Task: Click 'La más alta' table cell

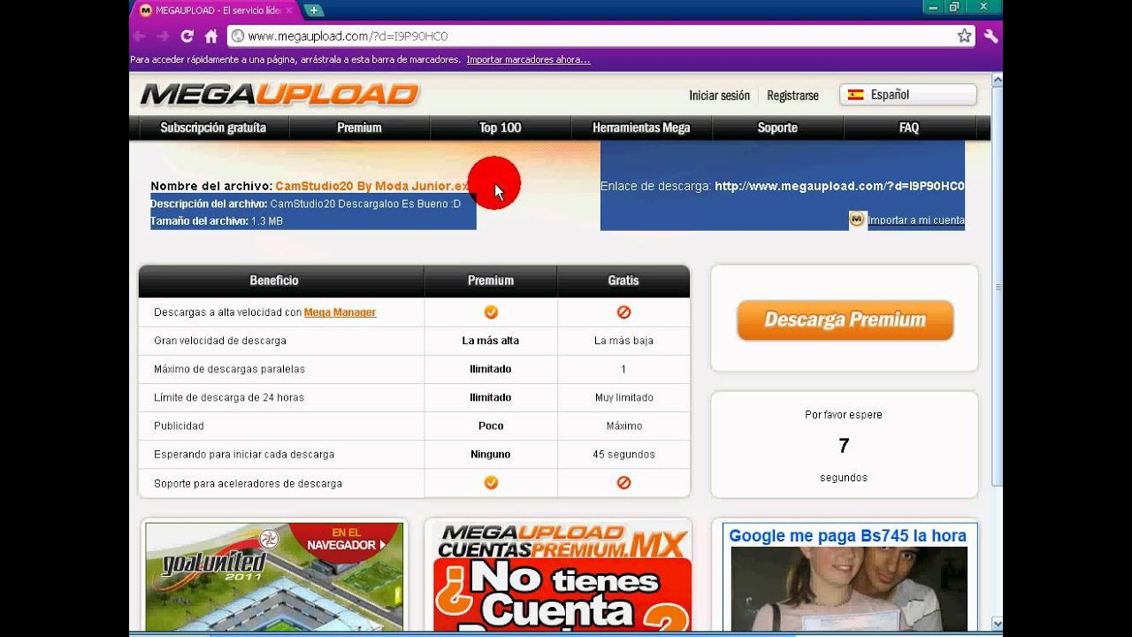Action: (x=491, y=341)
